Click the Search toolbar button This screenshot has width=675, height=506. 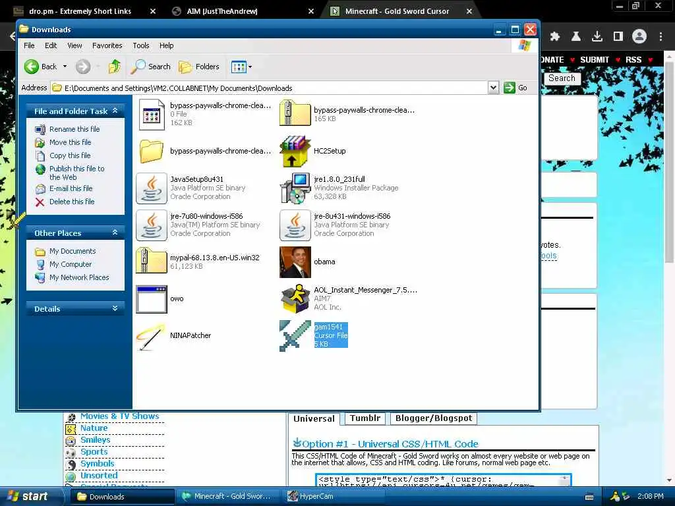click(151, 67)
